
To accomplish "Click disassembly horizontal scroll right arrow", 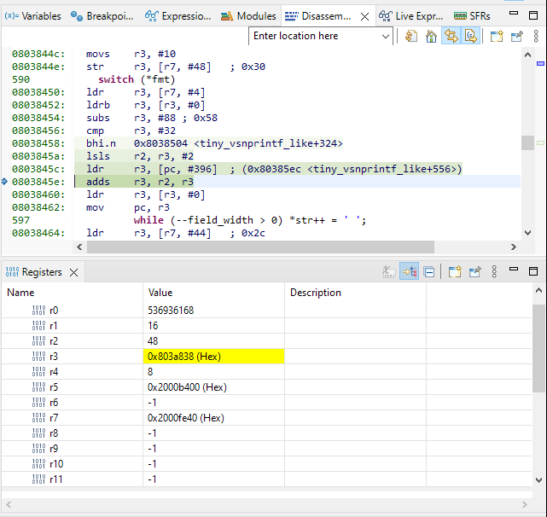I will 513,247.
